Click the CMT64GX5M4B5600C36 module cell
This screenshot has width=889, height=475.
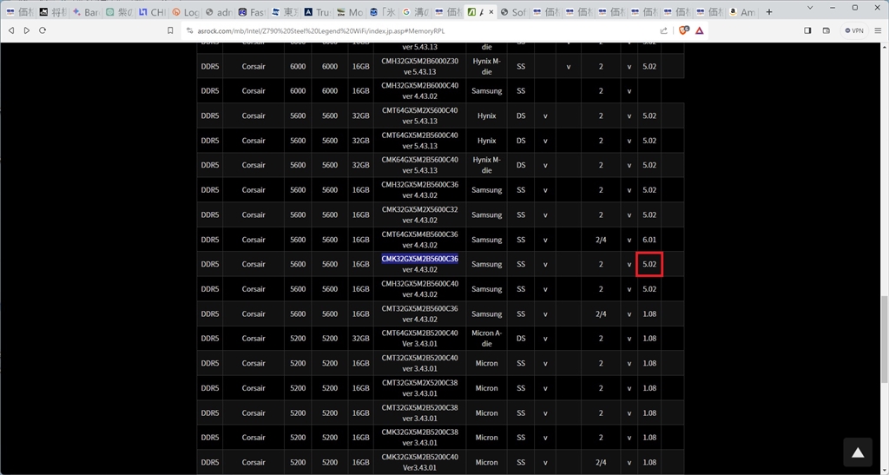pos(419,240)
